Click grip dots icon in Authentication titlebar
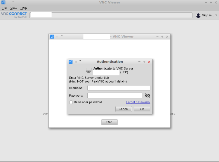 point(76,62)
